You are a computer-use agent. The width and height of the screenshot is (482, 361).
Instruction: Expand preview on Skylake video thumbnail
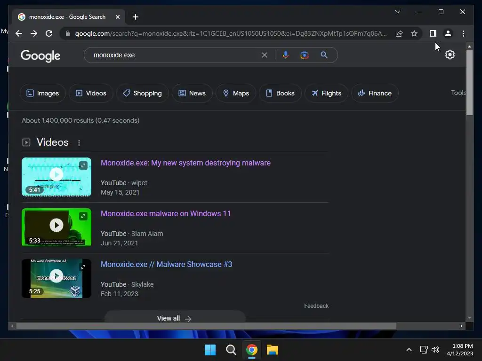(x=83, y=267)
